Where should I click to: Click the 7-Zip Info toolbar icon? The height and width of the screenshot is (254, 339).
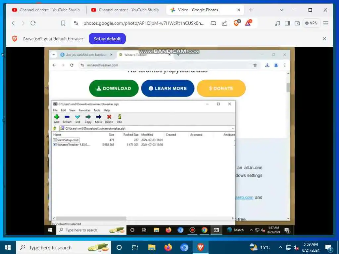[120, 119]
